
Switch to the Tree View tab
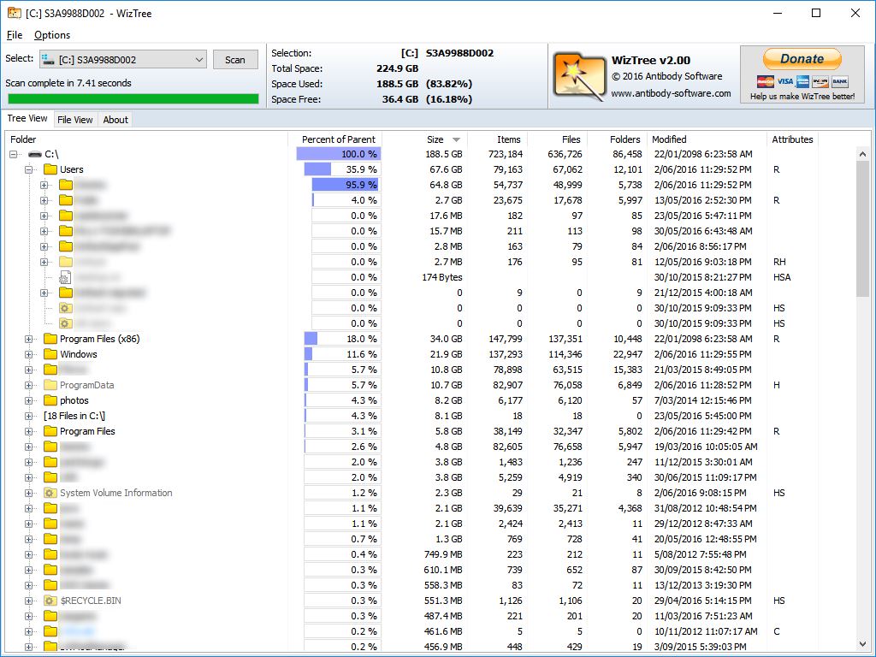[x=27, y=118]
